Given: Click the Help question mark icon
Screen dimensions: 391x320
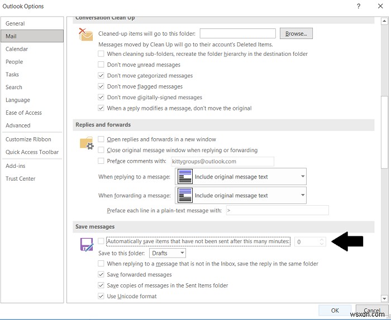Looking at the screenshot, I should [359, 6].
